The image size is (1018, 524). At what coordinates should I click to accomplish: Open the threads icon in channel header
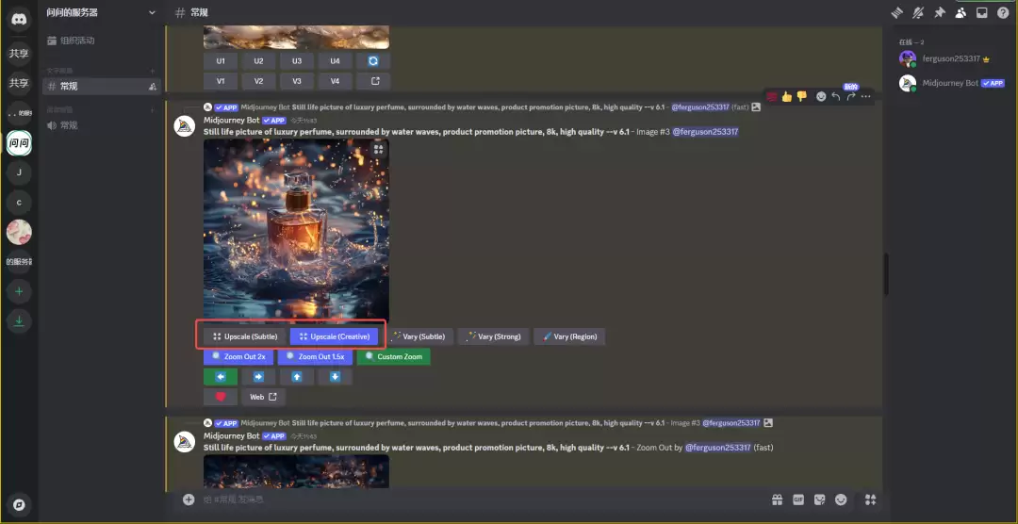(896, 12)
